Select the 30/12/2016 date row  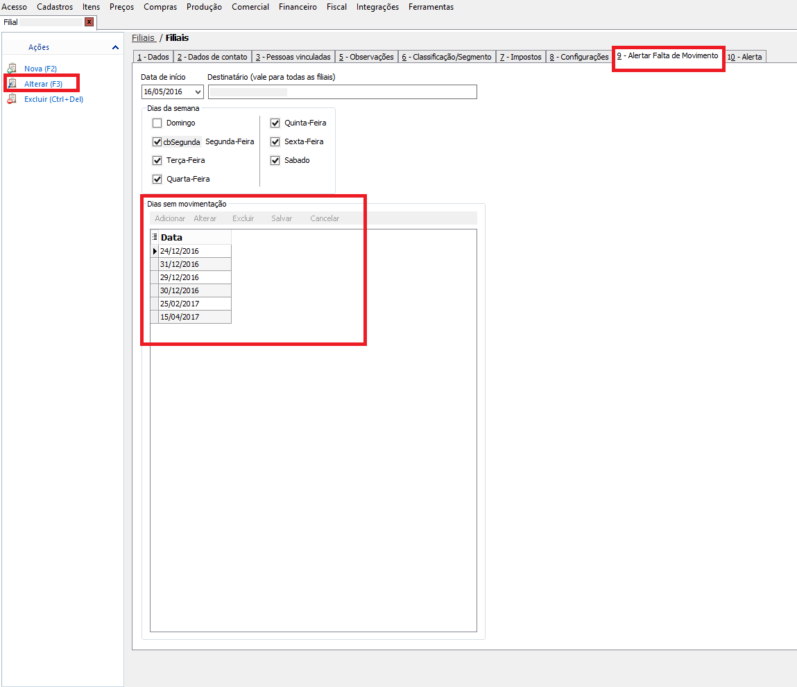point(195,290)
